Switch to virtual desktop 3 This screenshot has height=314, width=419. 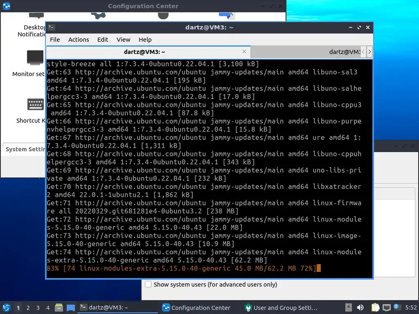tap(38, 308)
